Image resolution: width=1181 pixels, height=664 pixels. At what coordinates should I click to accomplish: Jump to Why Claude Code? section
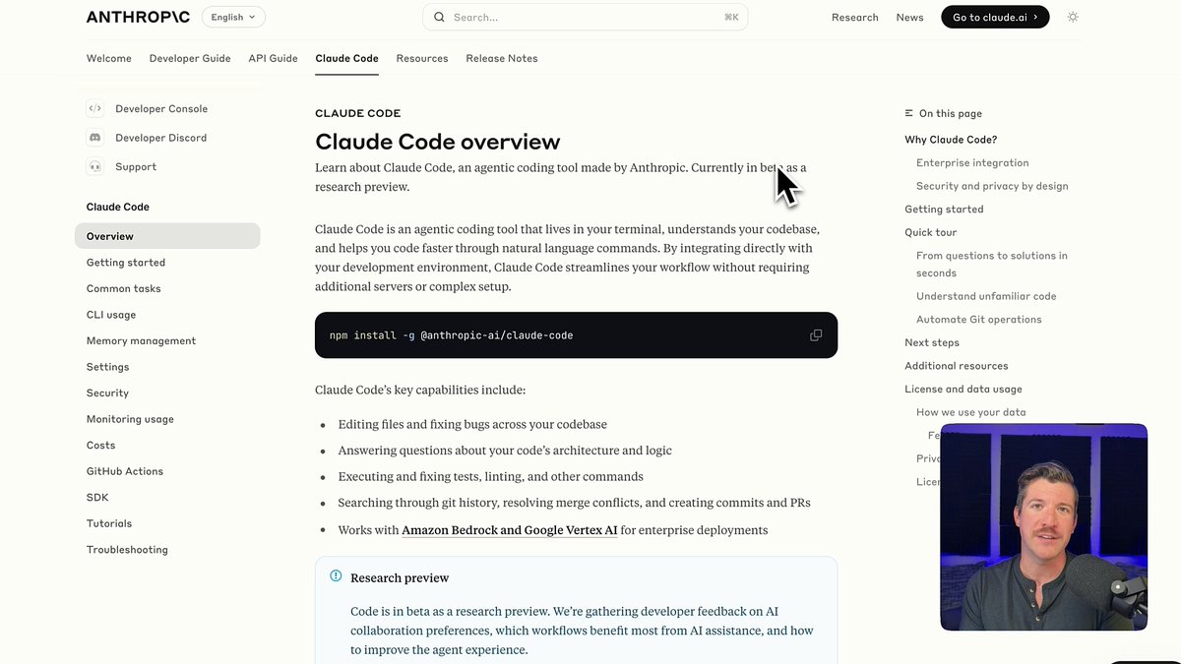click(x=951, y=140)
